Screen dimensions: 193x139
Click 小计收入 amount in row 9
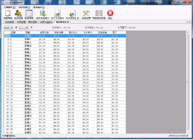click(90, 63)
